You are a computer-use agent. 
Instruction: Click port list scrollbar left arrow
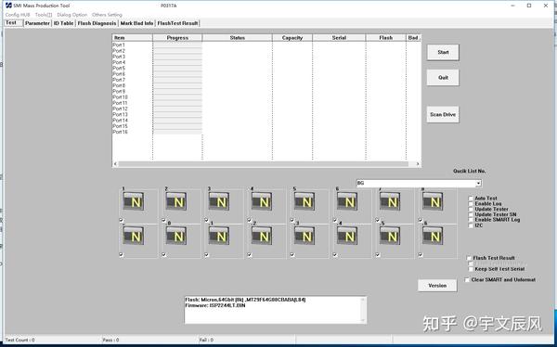(115, 164)
